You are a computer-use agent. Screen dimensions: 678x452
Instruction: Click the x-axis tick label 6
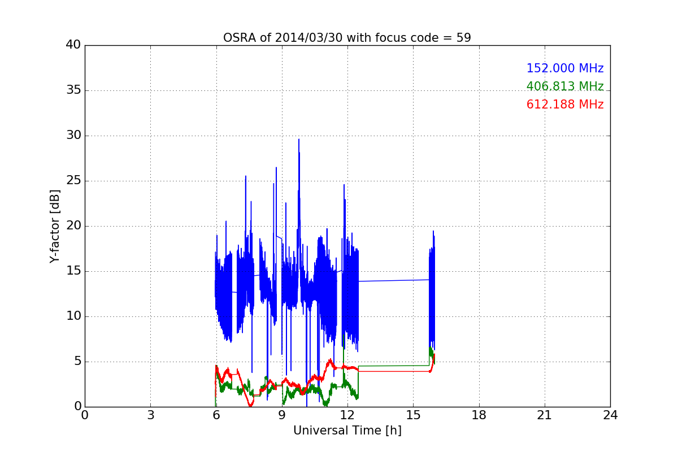216,415
